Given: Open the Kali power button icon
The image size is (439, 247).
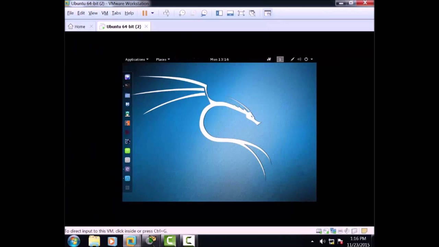Looking at the screenshot, I should (306, 59).
